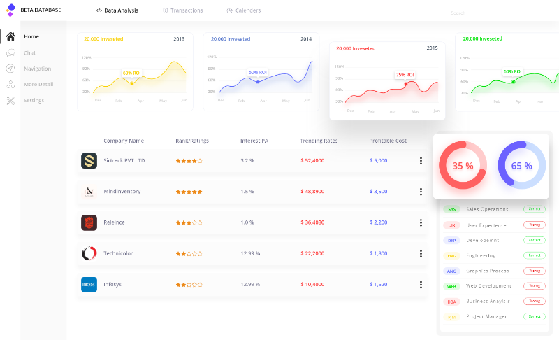Click the 35% red donut chart
This screenshot has height=340, width=559.
pyautogui.click(x=463, y=166)
